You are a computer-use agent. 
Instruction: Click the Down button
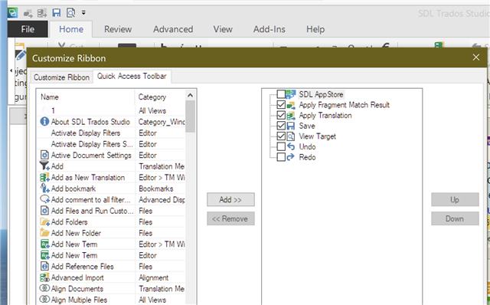pyautogui.click(x=455, y=218)
